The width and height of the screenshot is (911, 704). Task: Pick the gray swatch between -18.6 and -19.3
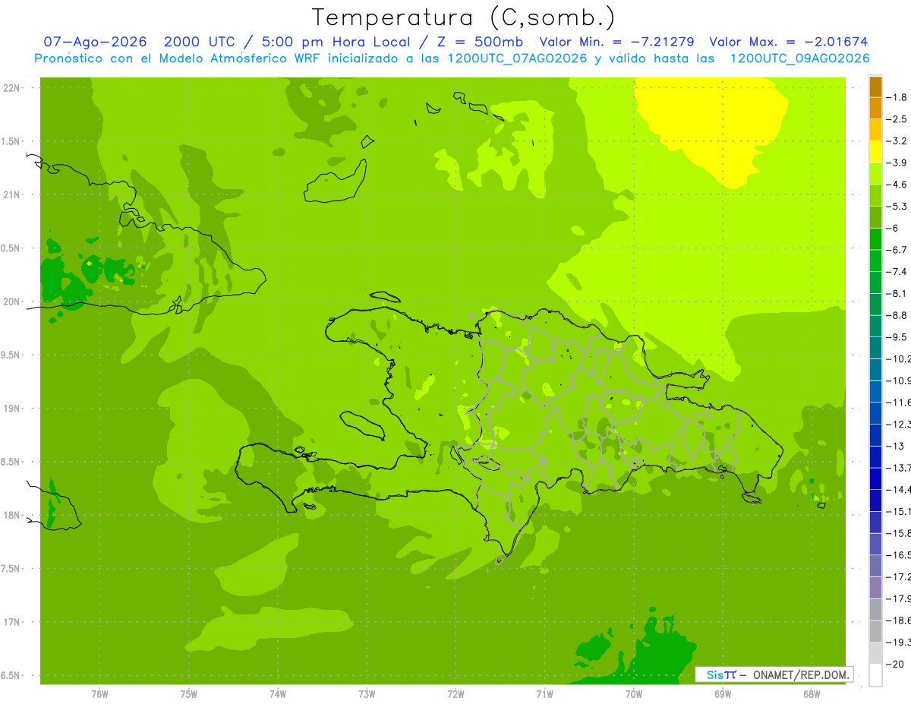tap(875, 631)
